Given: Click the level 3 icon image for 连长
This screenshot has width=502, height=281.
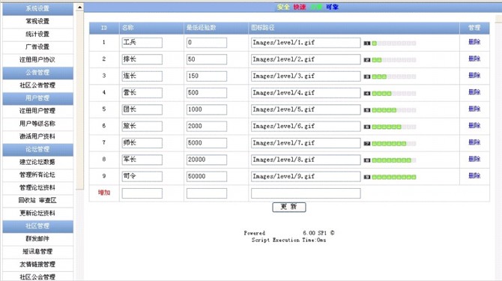Looking at the screenshot, I should (390, 76).
